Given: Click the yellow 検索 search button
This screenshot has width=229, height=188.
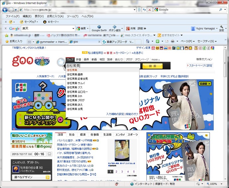Looking at the screenshot, I should click(x=152, y=66).
